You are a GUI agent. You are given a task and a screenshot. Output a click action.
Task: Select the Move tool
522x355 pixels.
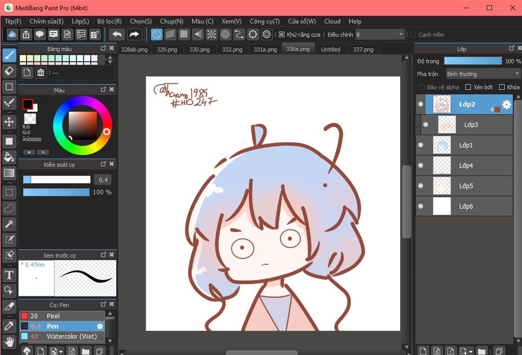click(9, 122)
